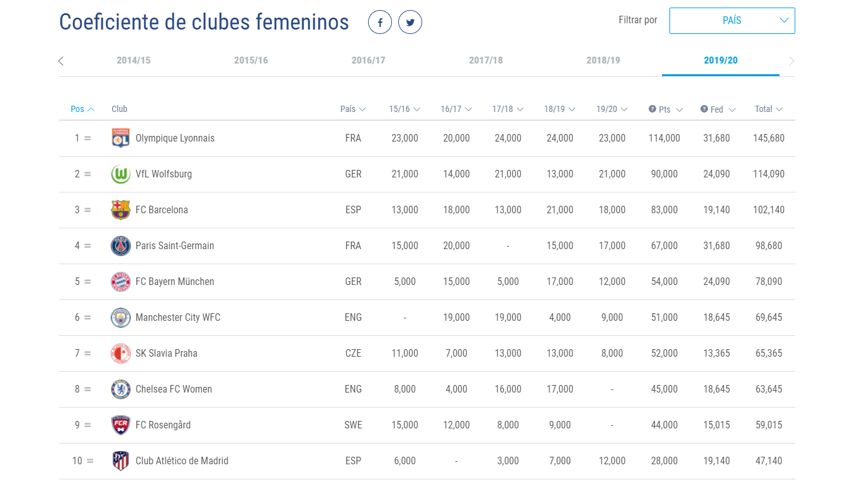Click the total value 145,680
The height and width of the screenshot is (480, 867).
pos(769,138)
